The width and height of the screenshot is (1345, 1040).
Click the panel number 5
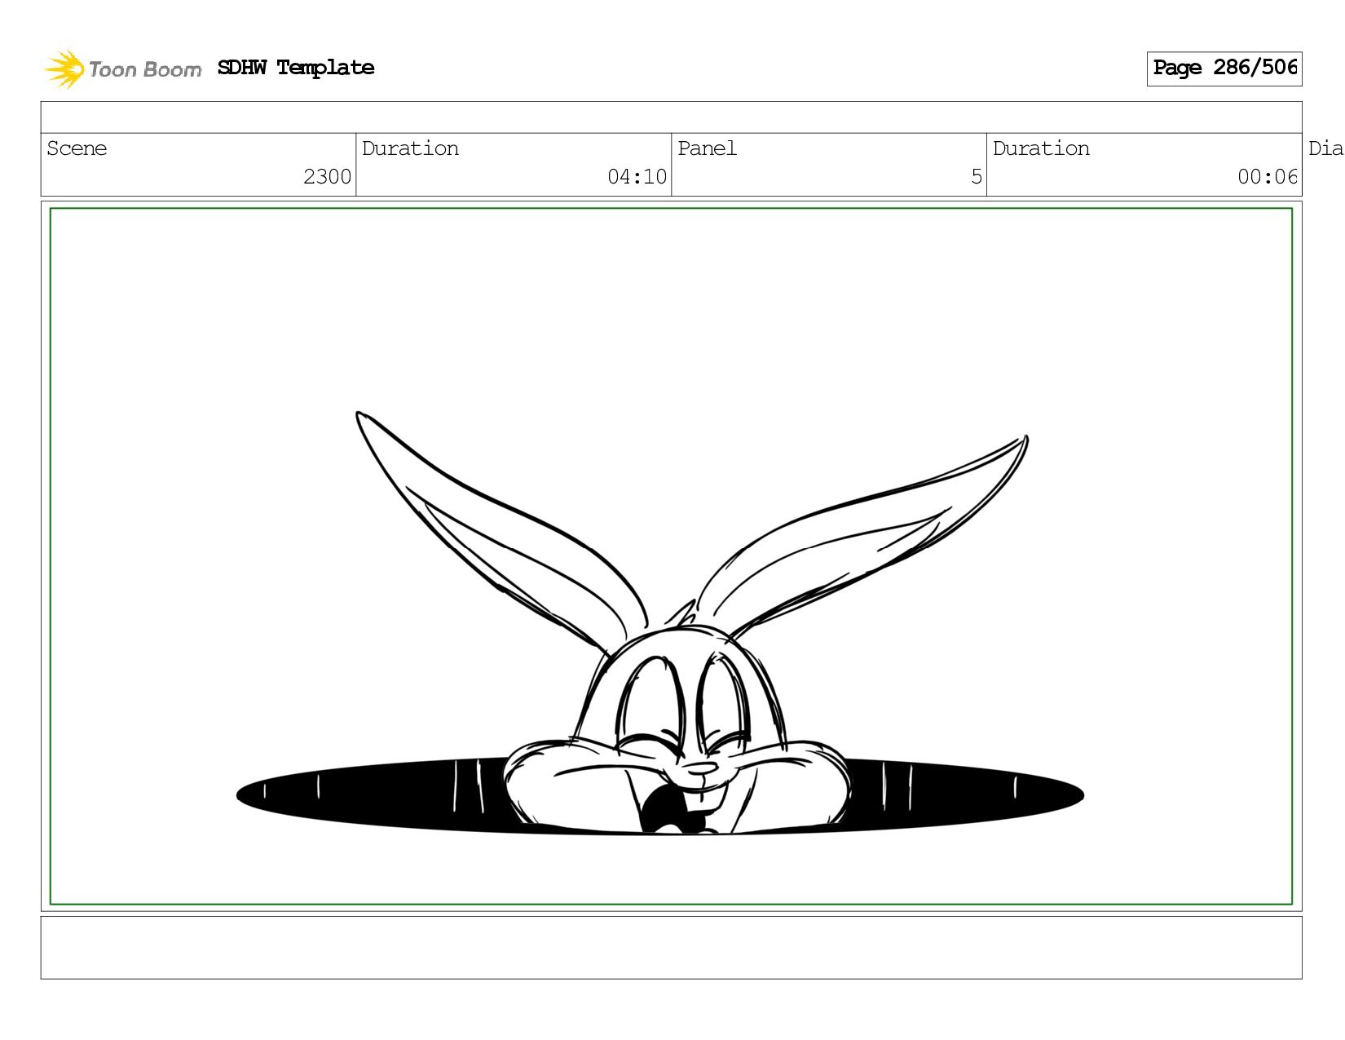977,177
